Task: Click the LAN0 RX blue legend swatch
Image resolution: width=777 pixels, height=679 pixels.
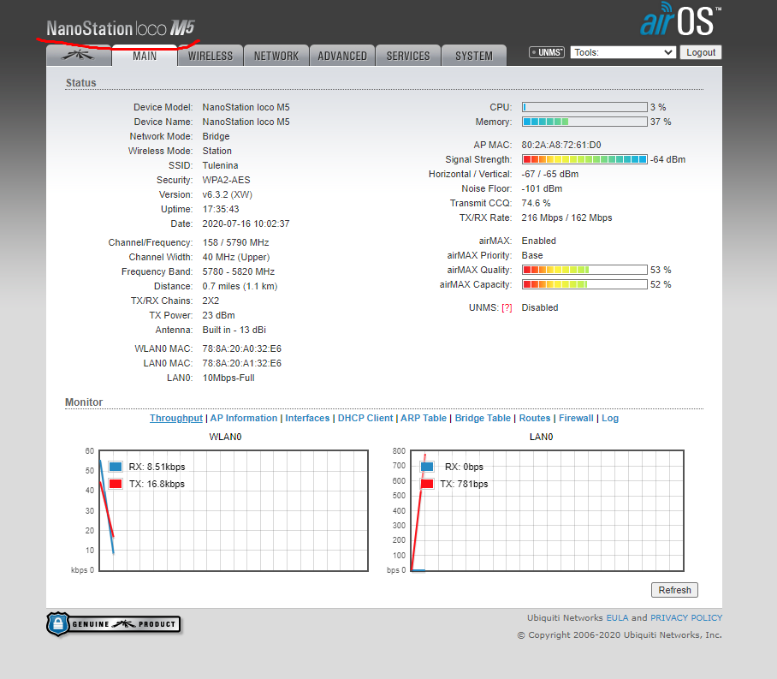Action: pos(427,466)
